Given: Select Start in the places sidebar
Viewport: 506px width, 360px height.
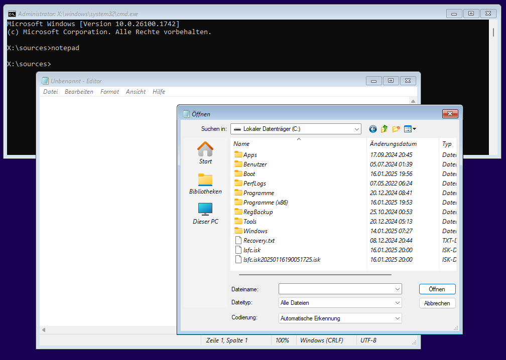Looking at the screenshot, I should click(x=205, y=153).
